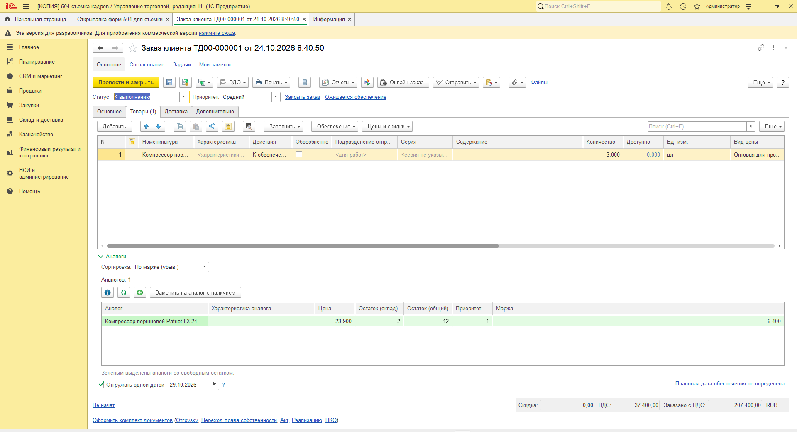Image resolution: width=797 pixels, height=432 pixels.
Task: Click the document structure icon next to Печать
Action: (305, 82)
